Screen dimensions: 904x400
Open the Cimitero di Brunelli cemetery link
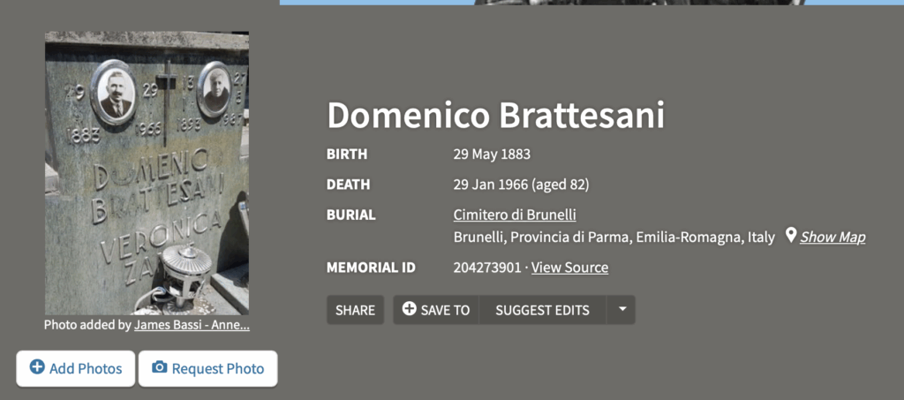coord(515,215)
